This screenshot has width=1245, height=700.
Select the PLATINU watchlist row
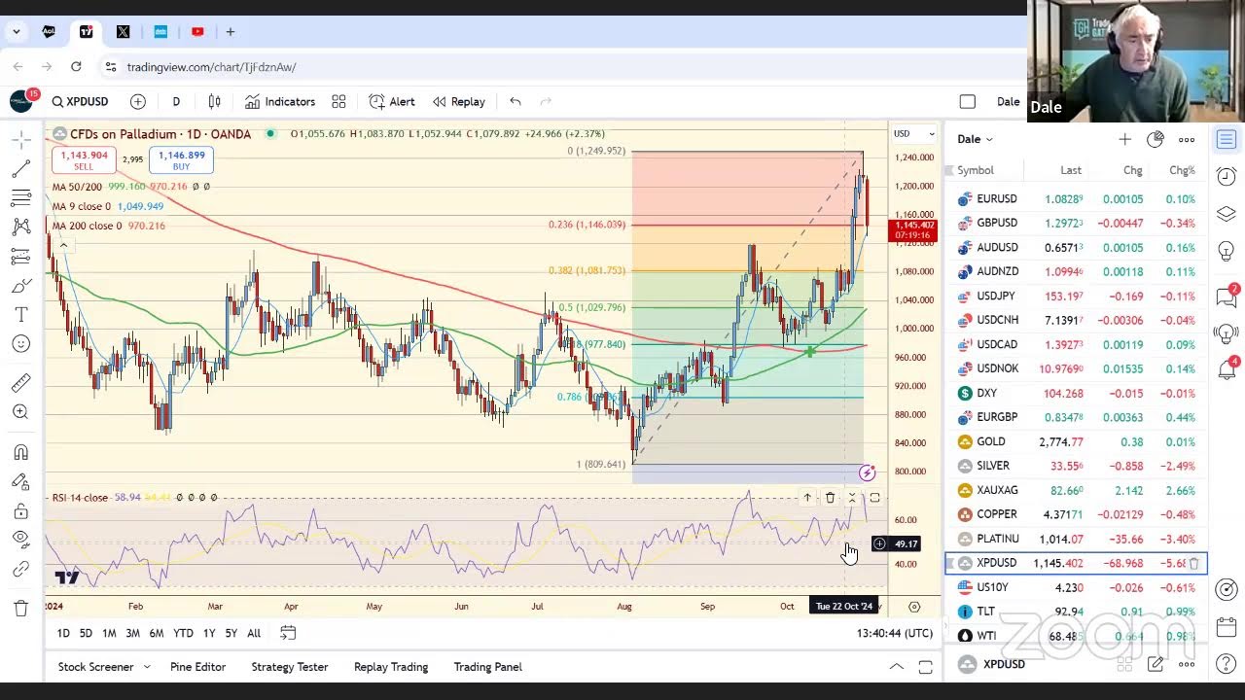pyautogui.click(x=1076, y=539)
